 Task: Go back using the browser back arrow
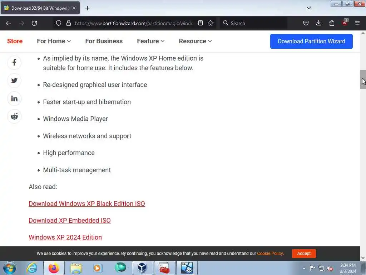click(9, 23)
